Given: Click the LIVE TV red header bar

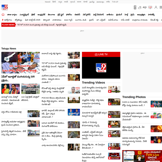Looking at the screenshot, I should tap(101, 54).
